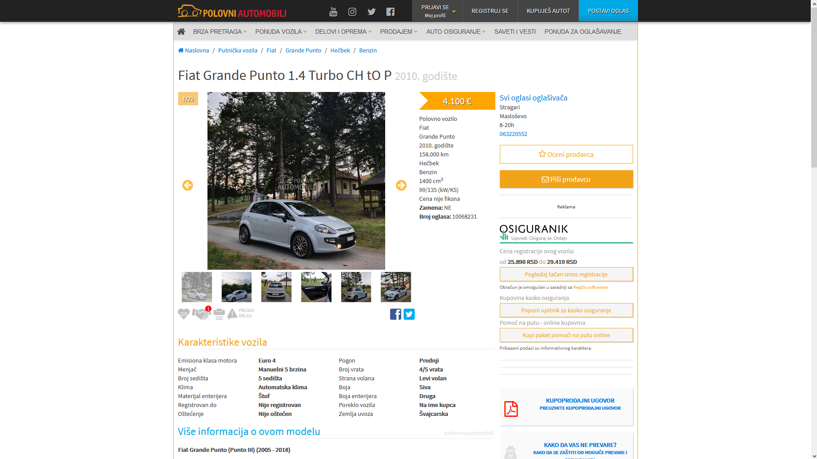The height and width of the screenshot is (459, 817).
Task: Show next photo with right arrow
Action: pyautogui.click(x=401, y=185)
